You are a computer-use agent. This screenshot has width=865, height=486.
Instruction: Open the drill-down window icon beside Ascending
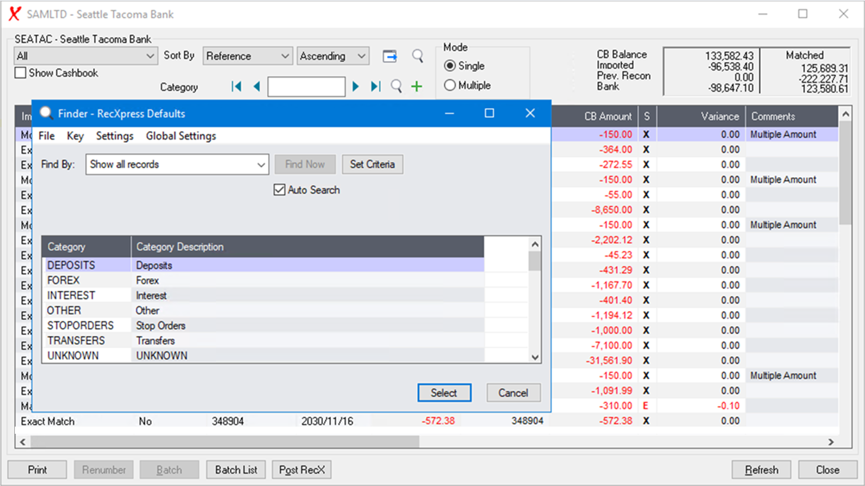(390, 56)
